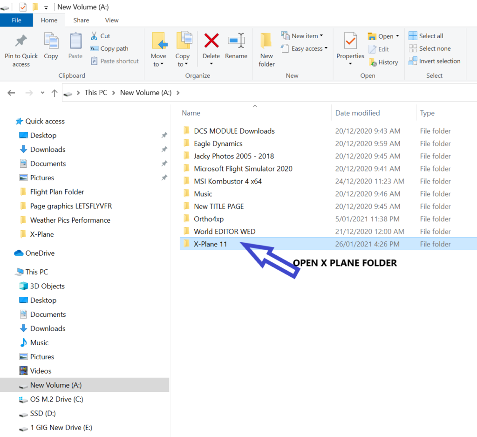Click Select none
The image size is (477, 437).
click(x=429, y=49)
